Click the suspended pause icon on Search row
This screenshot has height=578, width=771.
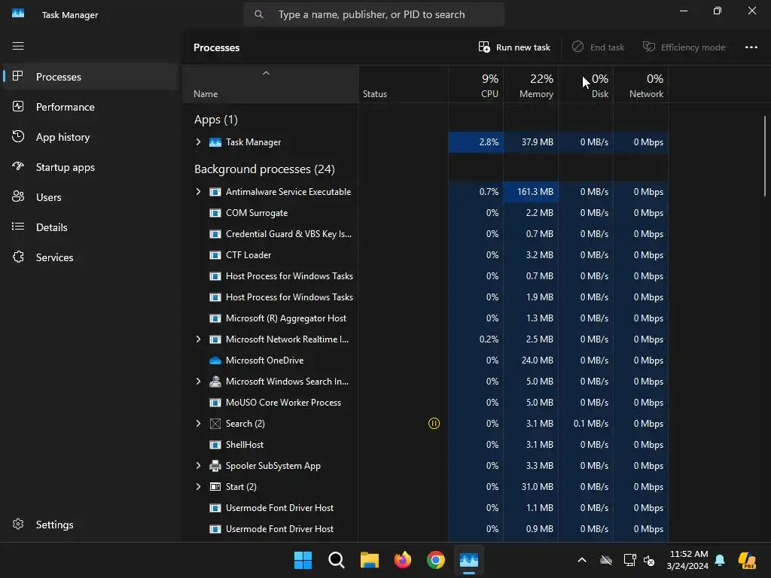click(x=434, y=423)
